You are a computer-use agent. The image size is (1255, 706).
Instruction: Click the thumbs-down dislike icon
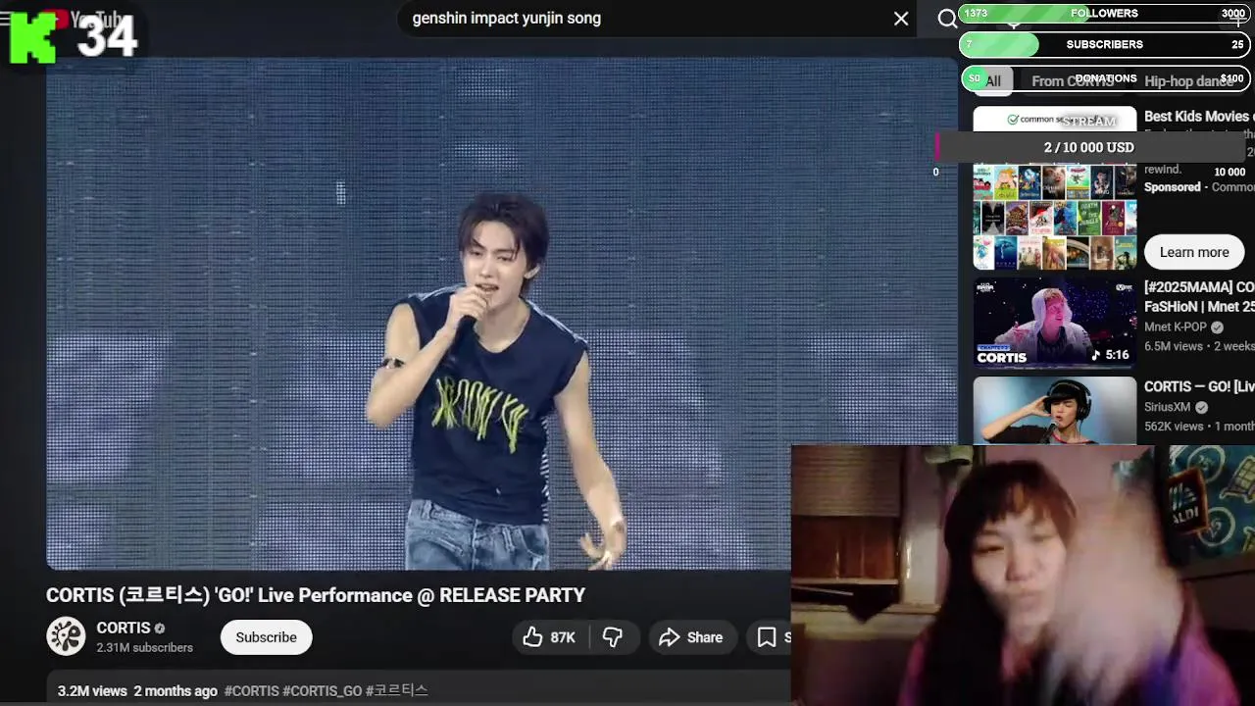click(x=613, y=637)
